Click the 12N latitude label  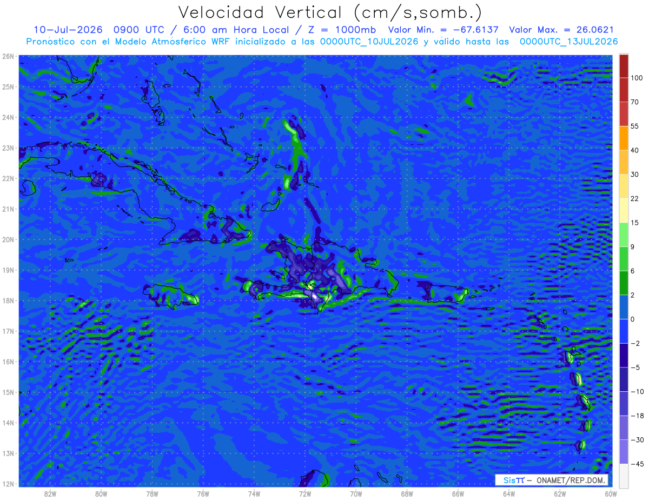[x=8, y=484]
